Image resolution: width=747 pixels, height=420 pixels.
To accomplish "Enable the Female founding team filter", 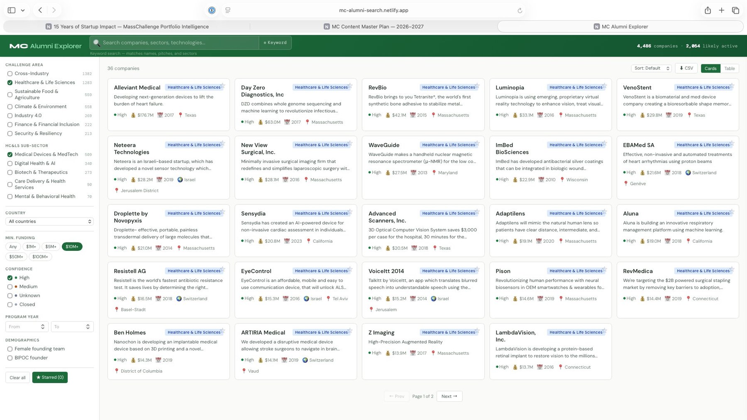I will pos(10,349).
